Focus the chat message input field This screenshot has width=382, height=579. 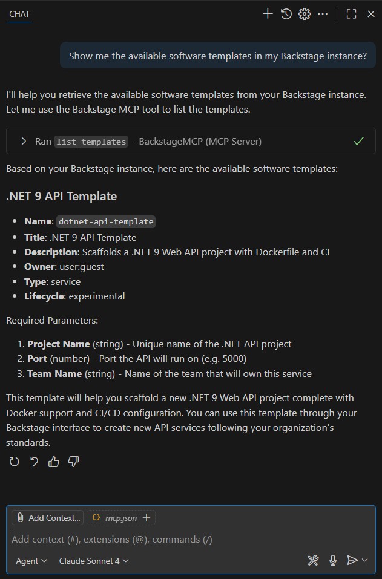(191, 540)
